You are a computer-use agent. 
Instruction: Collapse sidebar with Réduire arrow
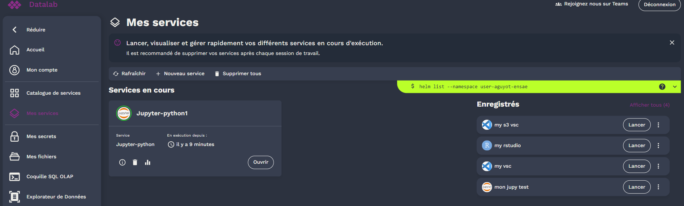click(14, 30)
